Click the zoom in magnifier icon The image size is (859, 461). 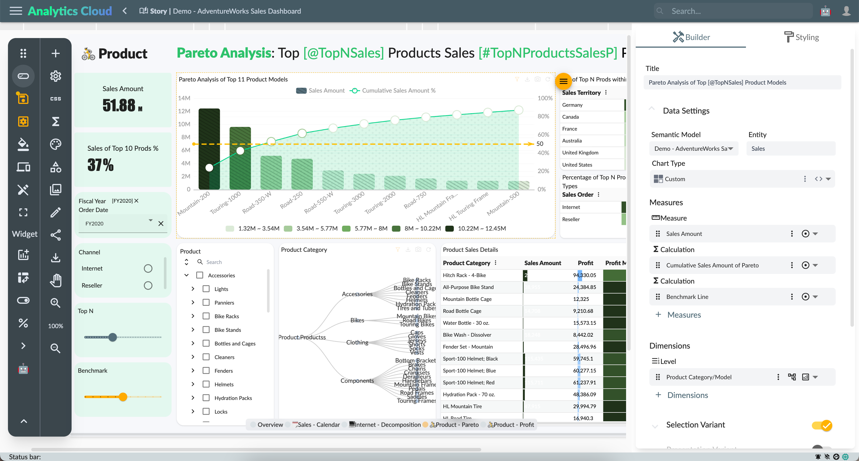point(55,303)
